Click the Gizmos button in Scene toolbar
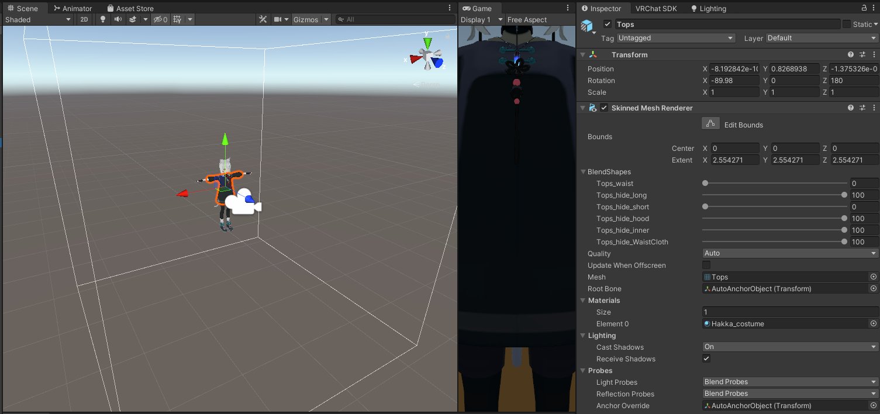 coord(306,19)
